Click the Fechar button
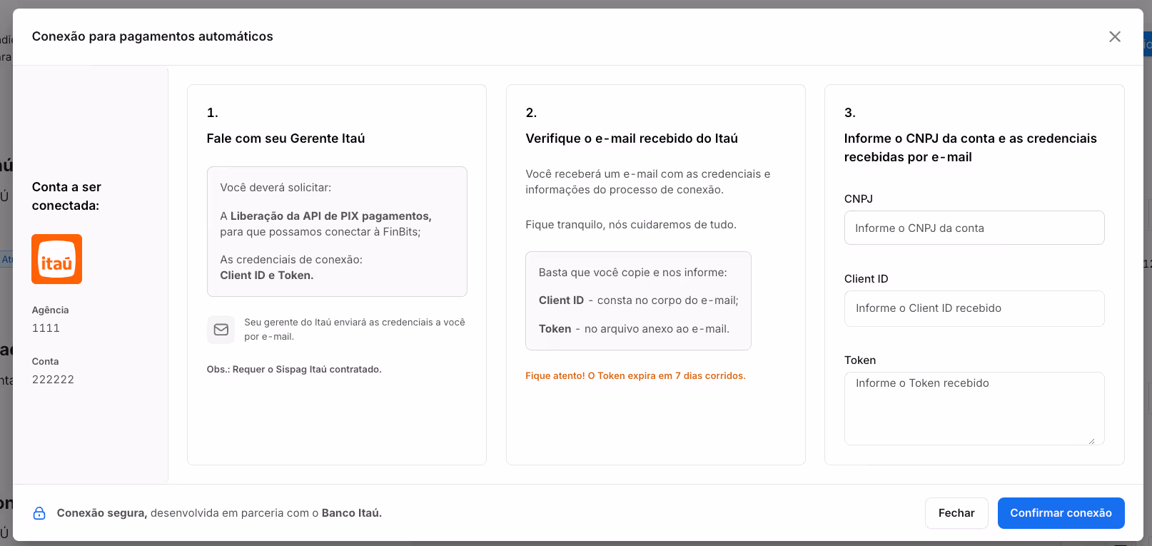 pyautogui.click(x=956, y=513)
